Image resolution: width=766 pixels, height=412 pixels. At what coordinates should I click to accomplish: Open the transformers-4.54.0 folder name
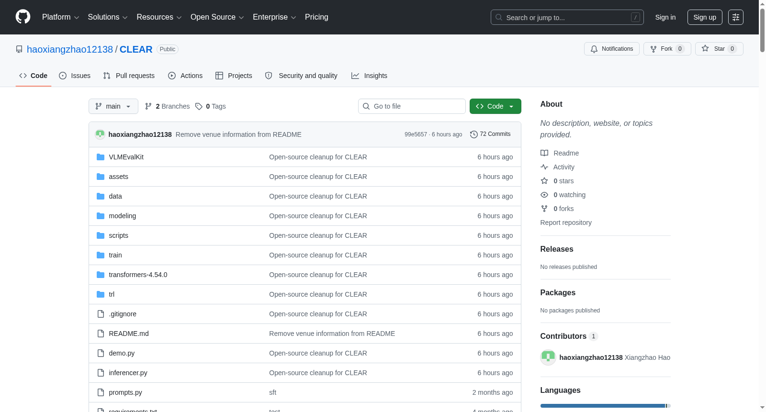138,275
